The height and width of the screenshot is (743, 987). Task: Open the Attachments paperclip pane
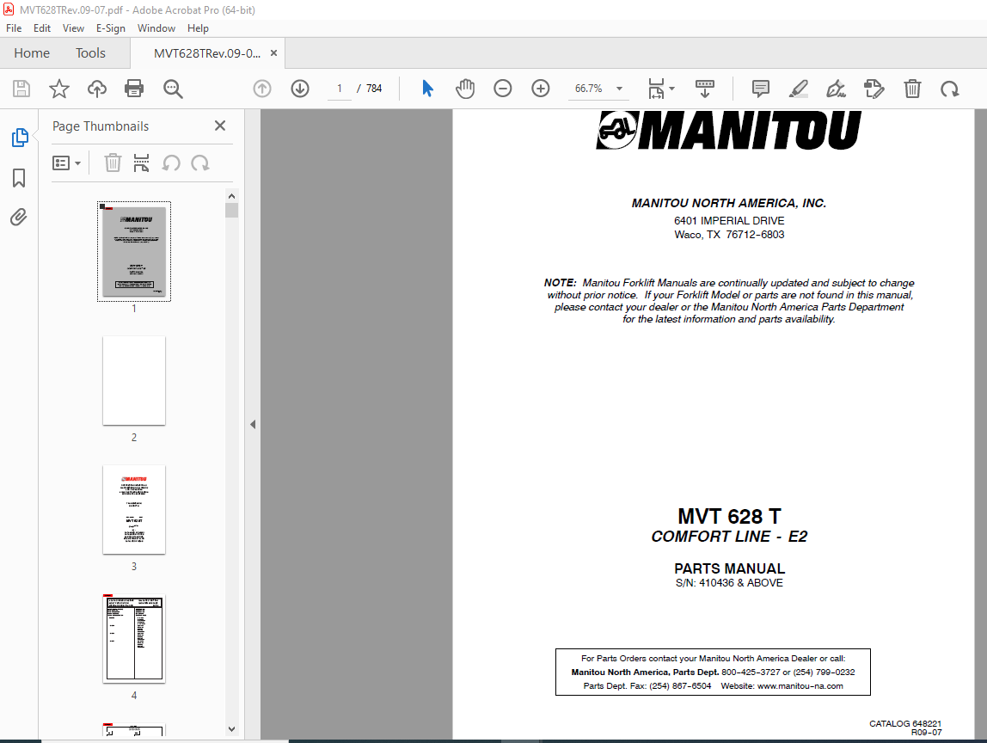click(x=19, y=218)
